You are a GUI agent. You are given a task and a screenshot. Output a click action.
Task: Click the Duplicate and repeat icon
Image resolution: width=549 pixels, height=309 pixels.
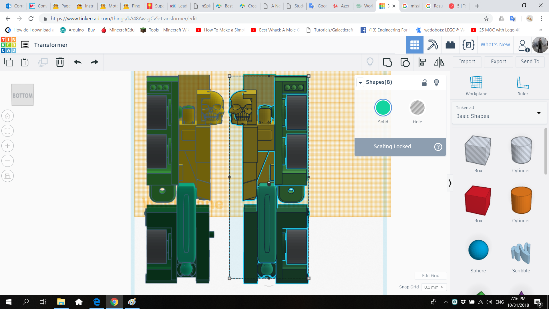point(43,62)
